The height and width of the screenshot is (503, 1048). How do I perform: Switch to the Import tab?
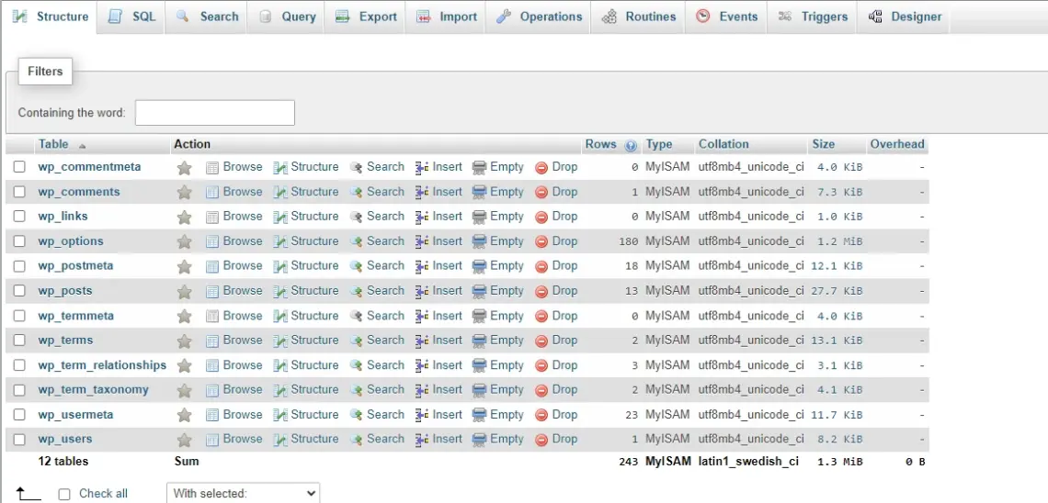pos(446,17)
